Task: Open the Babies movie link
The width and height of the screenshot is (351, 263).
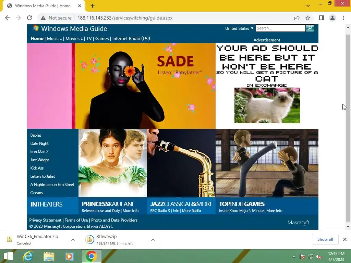Action: (x=36, y=135)
